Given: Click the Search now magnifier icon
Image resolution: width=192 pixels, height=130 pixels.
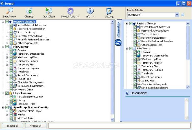Looking at the screenshot, I should click(x=9, y=11).
